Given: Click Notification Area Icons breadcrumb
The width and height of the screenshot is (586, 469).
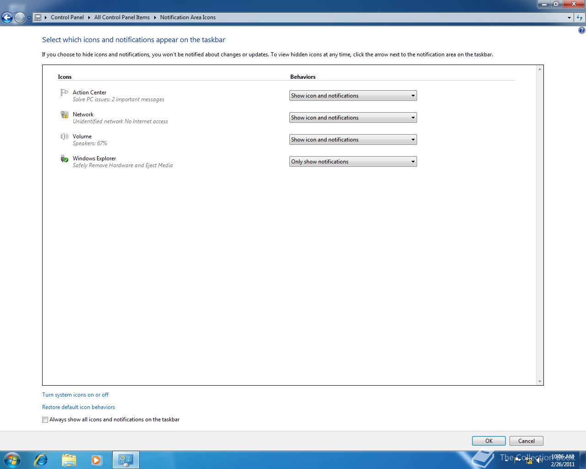Looking at the screenshot, I should pyautogui.click(x=188, y=17).
